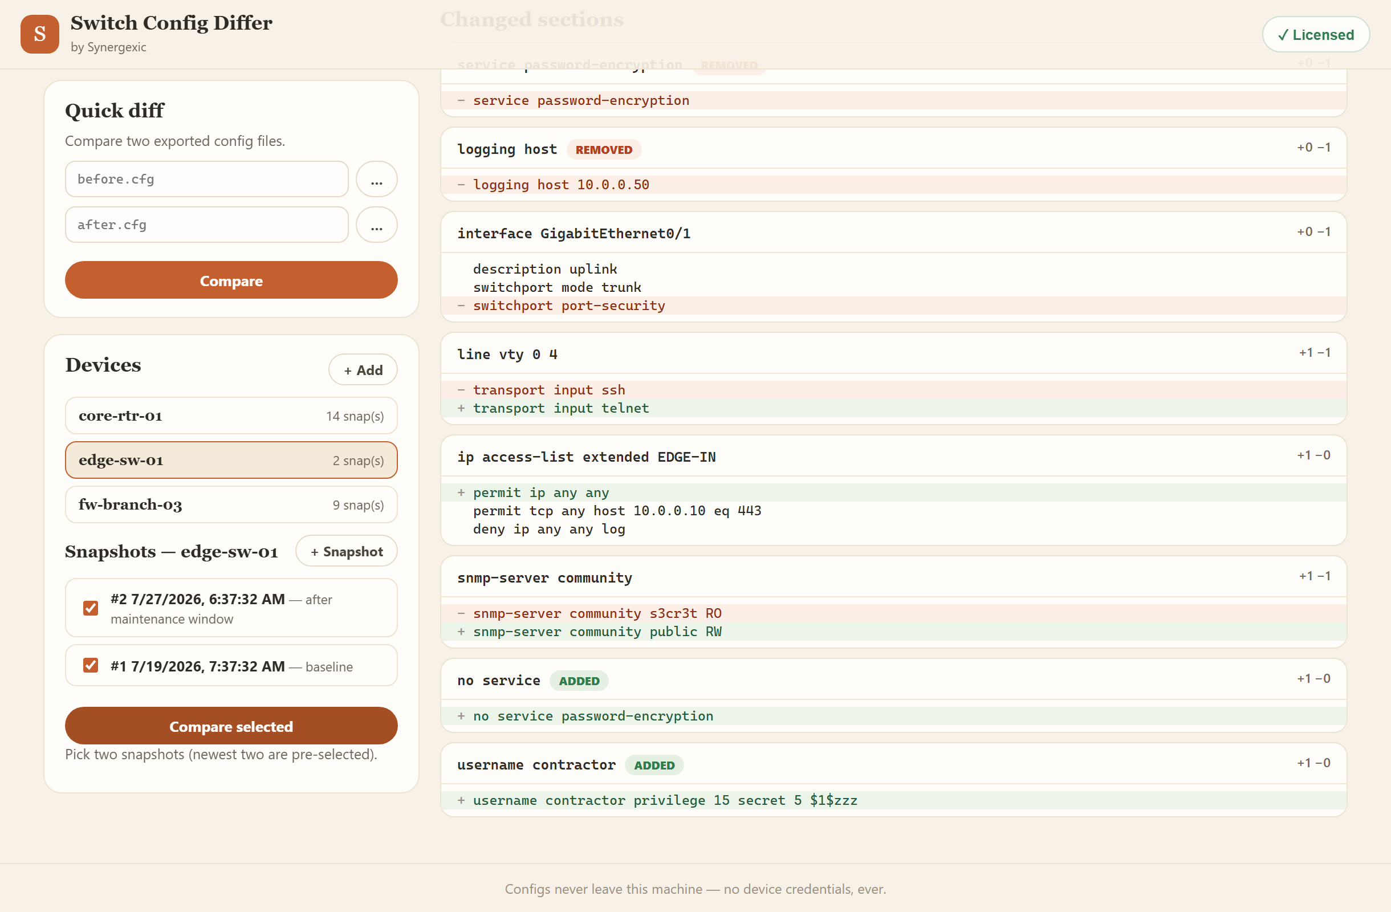Click the logging host section header

point(893,148)
